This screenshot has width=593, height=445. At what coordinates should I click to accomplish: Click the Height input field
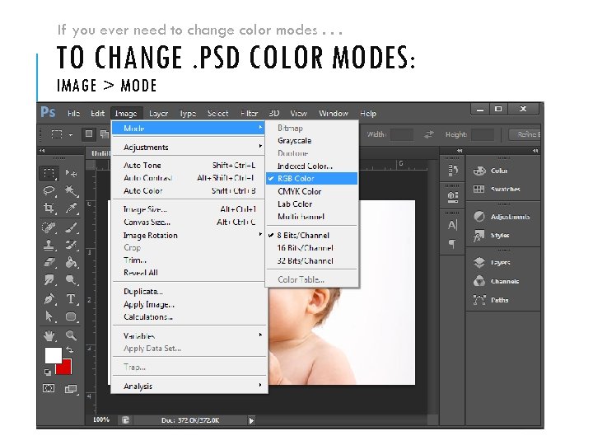(483, 134)
